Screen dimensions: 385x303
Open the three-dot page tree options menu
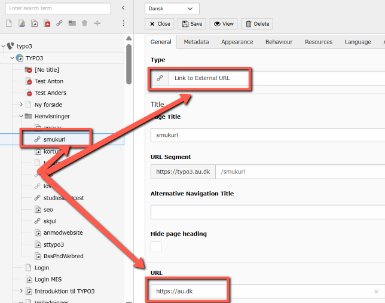coord(123,23)
